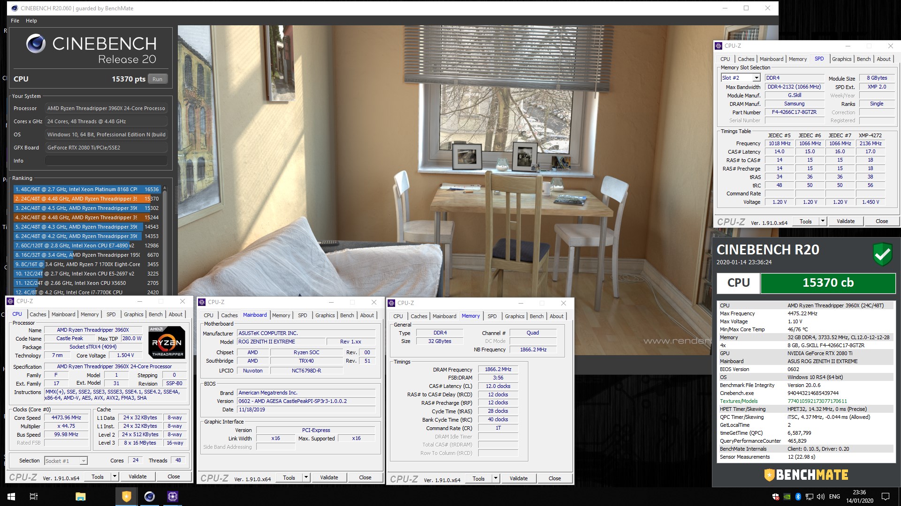Open Tools dropdown arrow in CPU tab window
Screen dimensions: 901x506
pyautogui.click(x=115, y=476)
